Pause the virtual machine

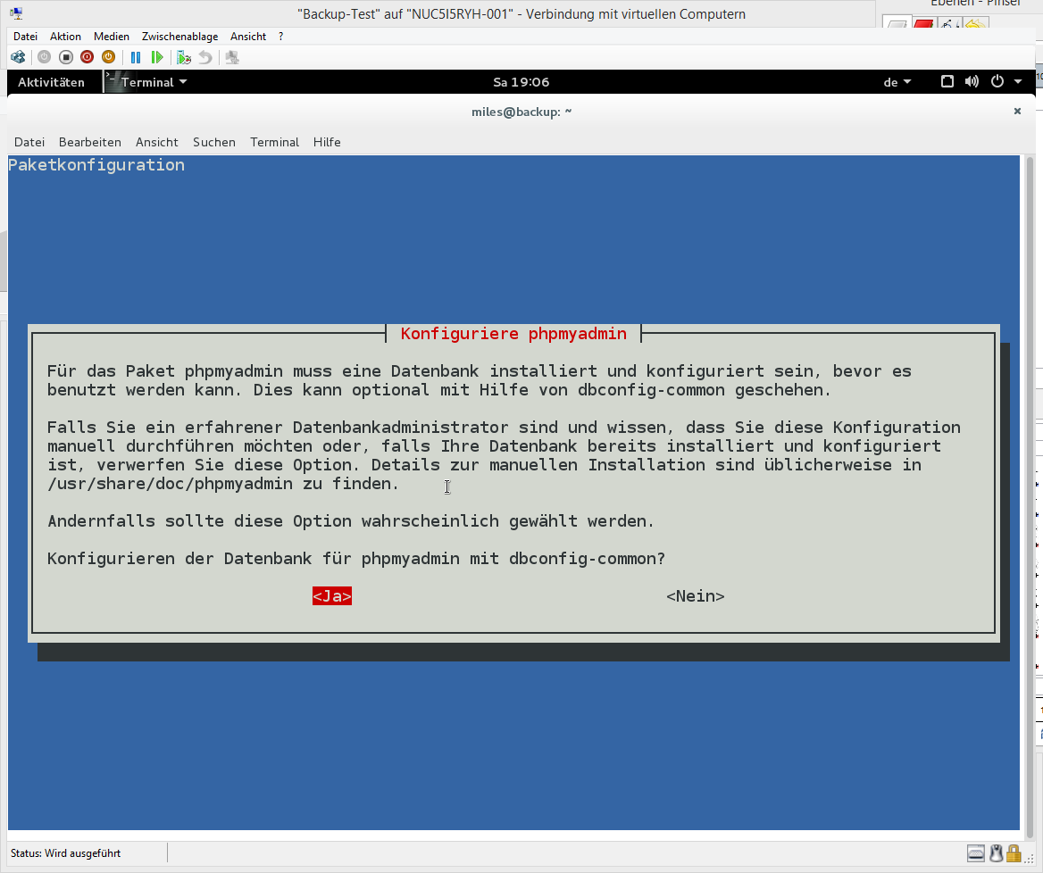coord(136,57)
